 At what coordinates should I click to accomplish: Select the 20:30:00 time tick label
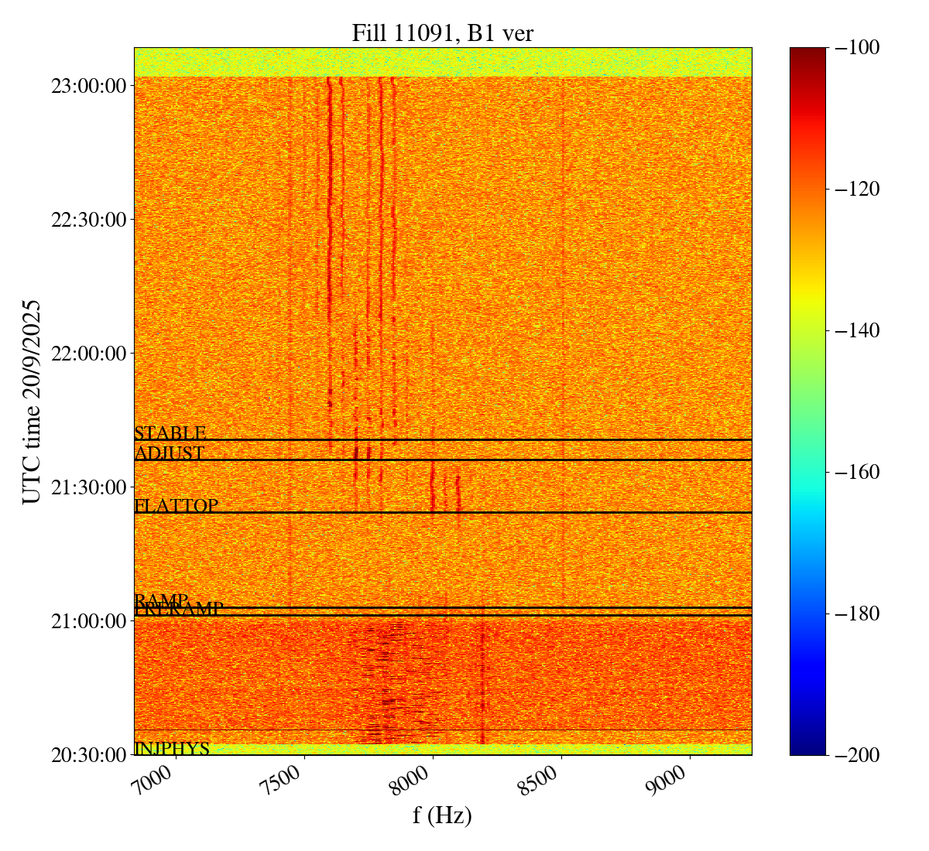88,754
